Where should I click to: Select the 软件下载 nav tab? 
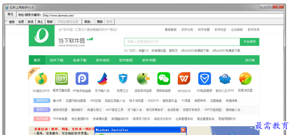(x=57, y=60)
